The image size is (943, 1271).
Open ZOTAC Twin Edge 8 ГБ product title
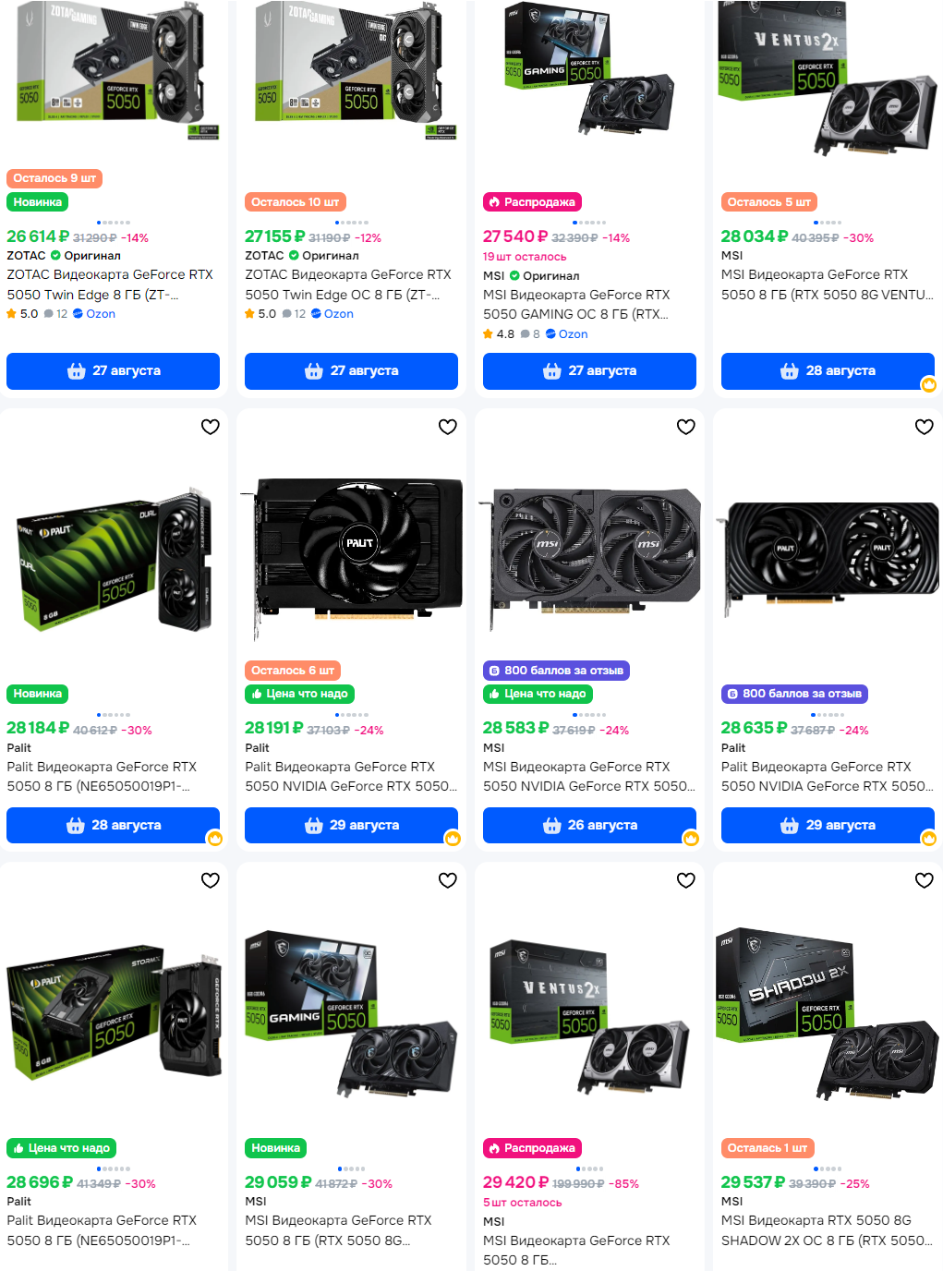(x=110, y=284)
